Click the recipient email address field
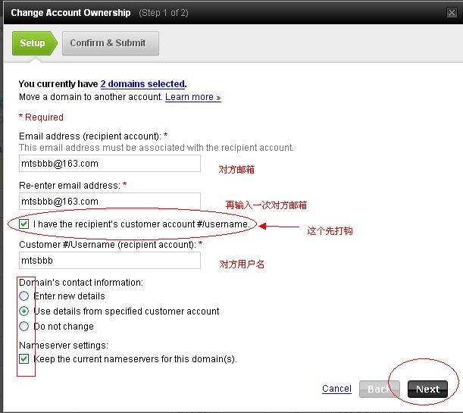Image resolution: width=463 pixels, height=413 pixels. 110,163
